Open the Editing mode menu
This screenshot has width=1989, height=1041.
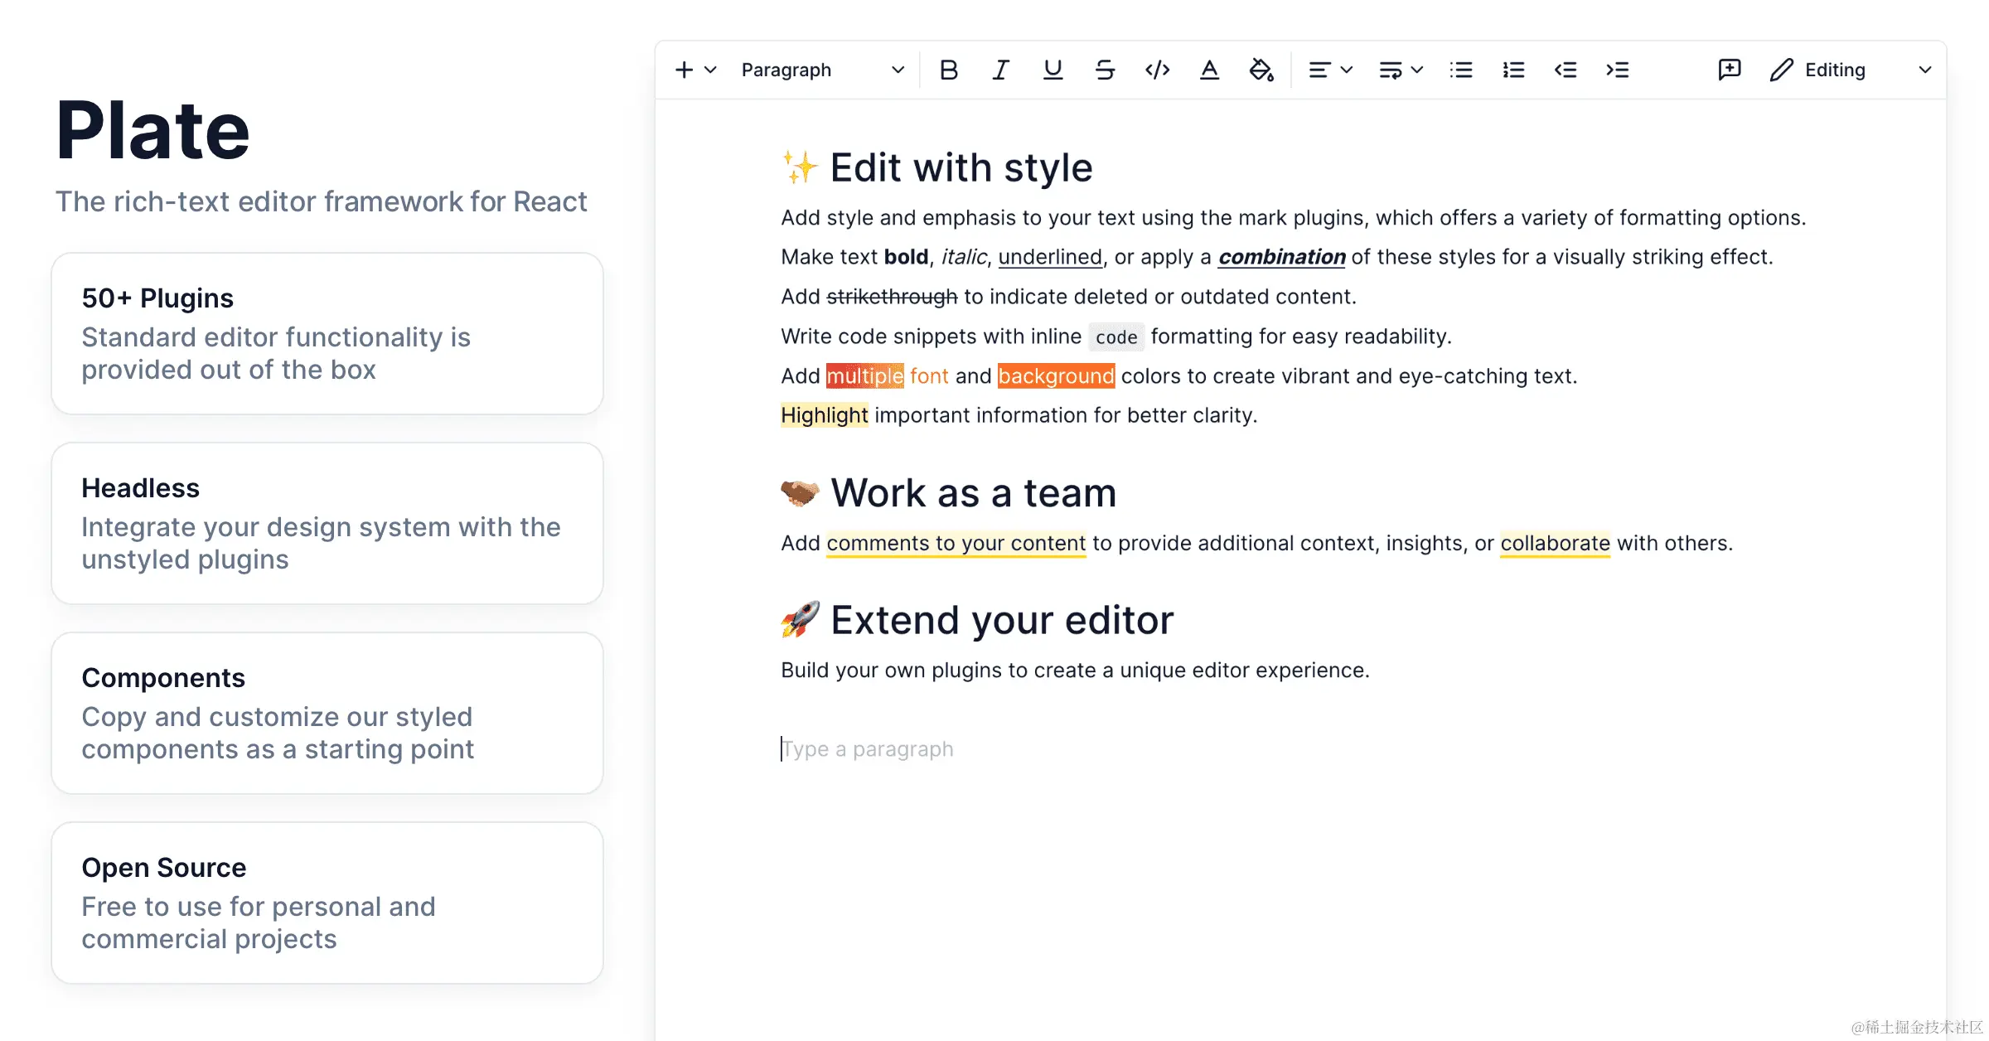[1850, 70]
